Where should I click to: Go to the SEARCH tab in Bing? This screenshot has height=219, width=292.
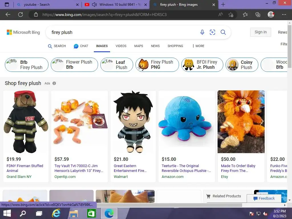click(x=57, y=46)
